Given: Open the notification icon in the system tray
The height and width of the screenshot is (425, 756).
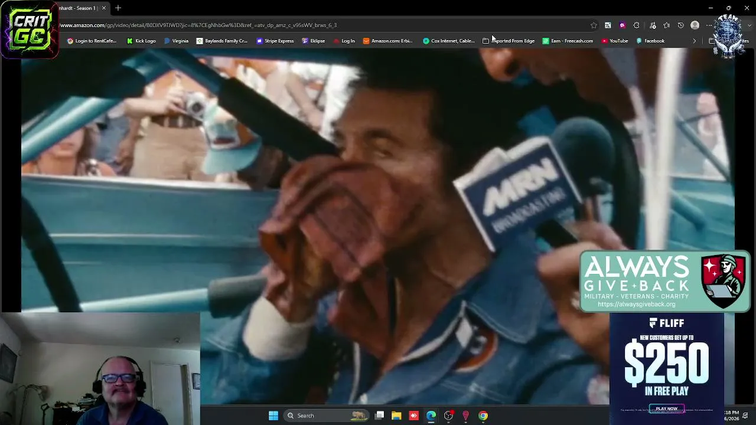Looking at the screenshot, I should click(745, 416).
